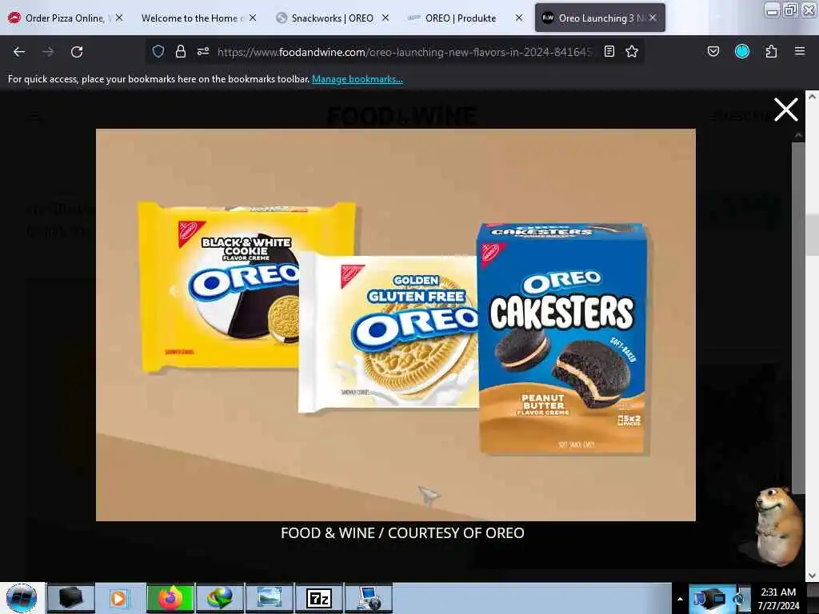Open the Firefox hamburger menu
Screen dimensions: 819x614
[x=800, y=51]
